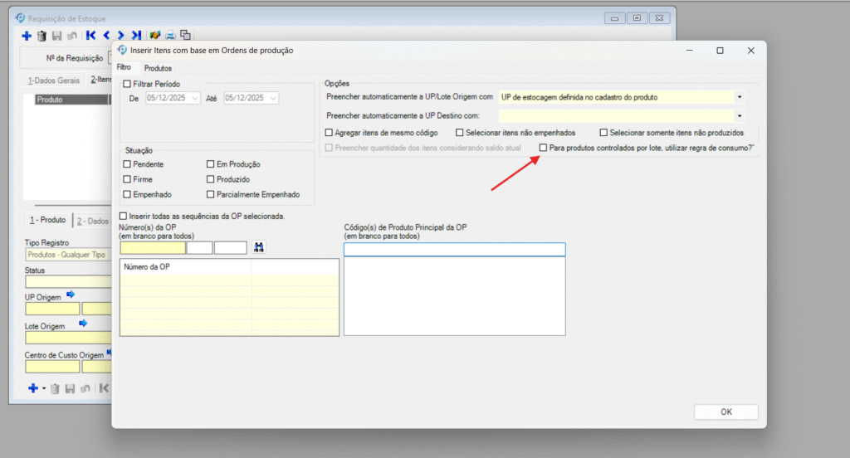Open the 'De' start date picker dropdown

coord(195,98)
